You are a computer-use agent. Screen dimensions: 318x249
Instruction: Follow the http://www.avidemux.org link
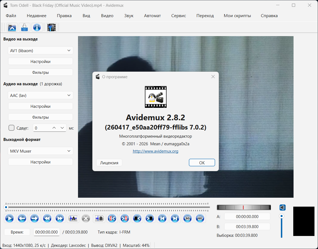coord(155,151)
